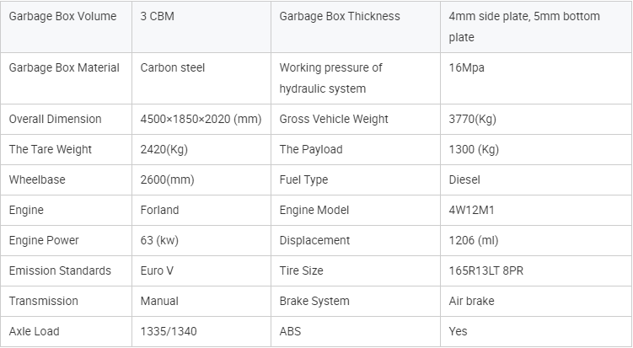
Task: Select the Payload 1300 (Kg) cell
Action: [x=536, y=149]
